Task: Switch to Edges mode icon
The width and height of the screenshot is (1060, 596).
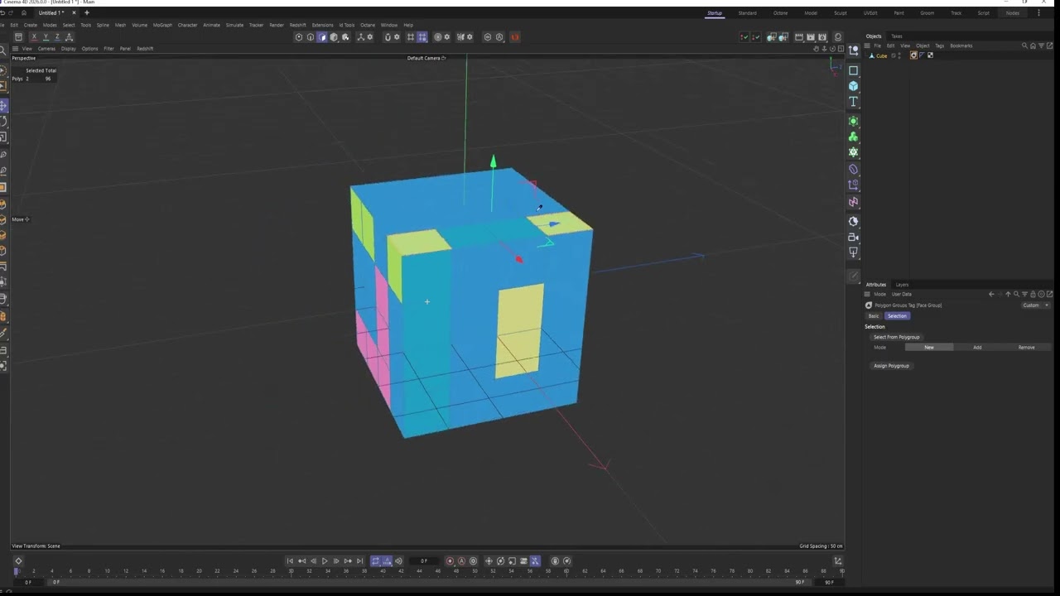Action: coord(311,37)
